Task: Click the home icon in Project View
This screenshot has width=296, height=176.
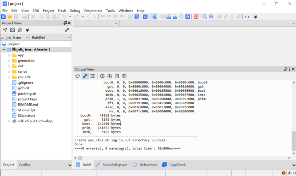Action: (12, 30)
